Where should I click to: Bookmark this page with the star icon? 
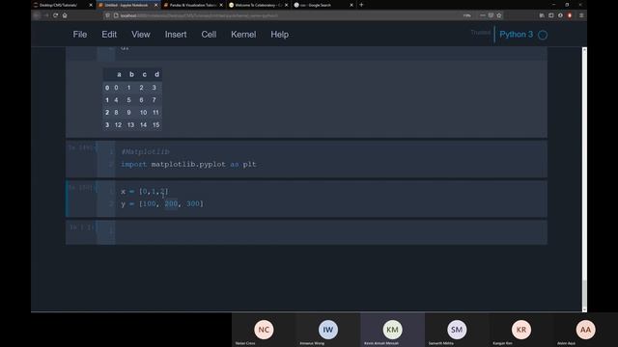pos(499,15)
